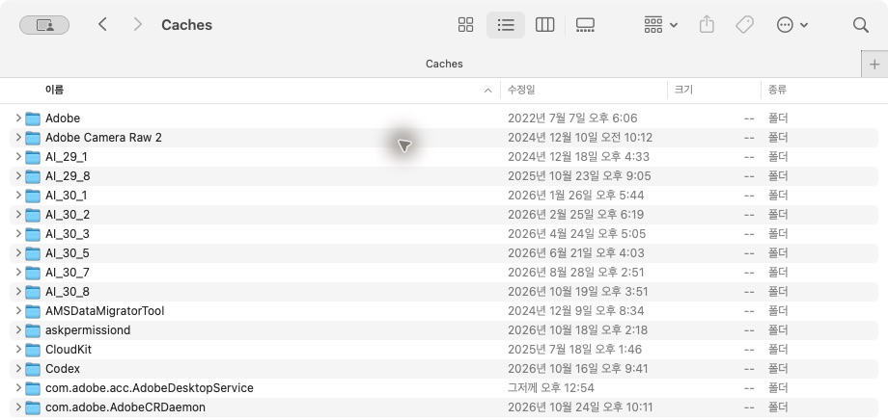Click the AI_29_8 folder icon
The width and height of the screenshot is (888, 420).
pos(33,176)
